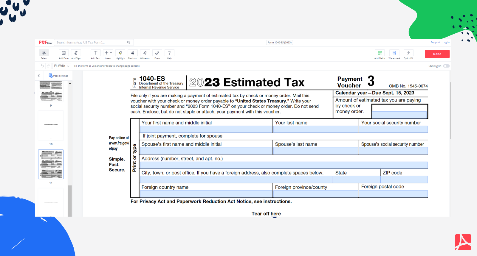Image resolution: width=477 pixels, height=256 pixels.
Task: Click the red Done button
Action: coord(437,54)
